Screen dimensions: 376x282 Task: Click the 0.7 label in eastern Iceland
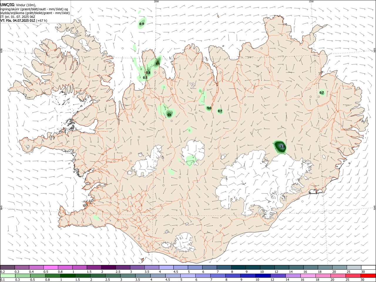click(x=322, y=93)
